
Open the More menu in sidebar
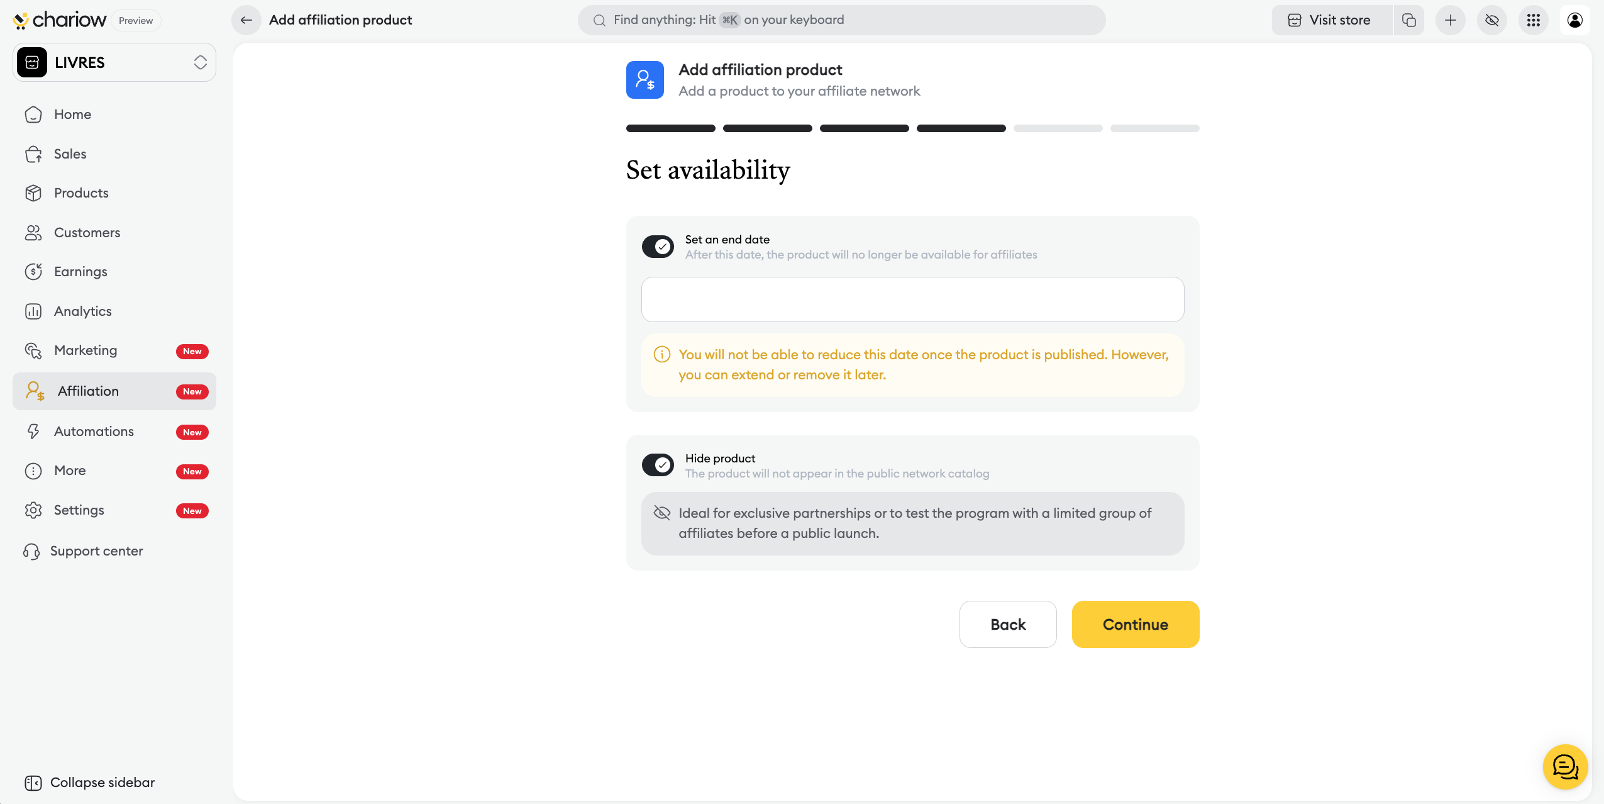click(x=70, y=471)
